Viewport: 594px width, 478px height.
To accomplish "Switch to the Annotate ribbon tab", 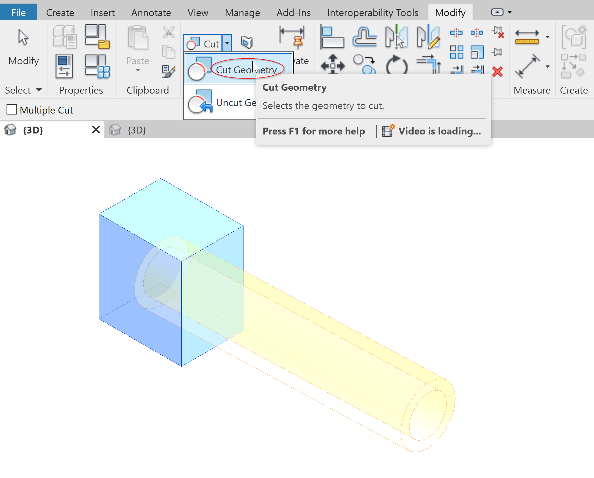I will click(x=151, y=12).
